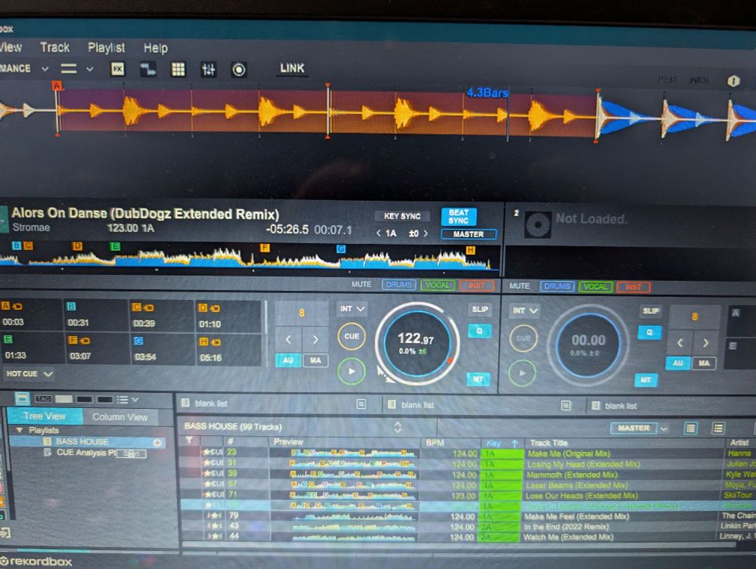
Task: Toggle deck 1 master tempo MT
Action: 479,379
